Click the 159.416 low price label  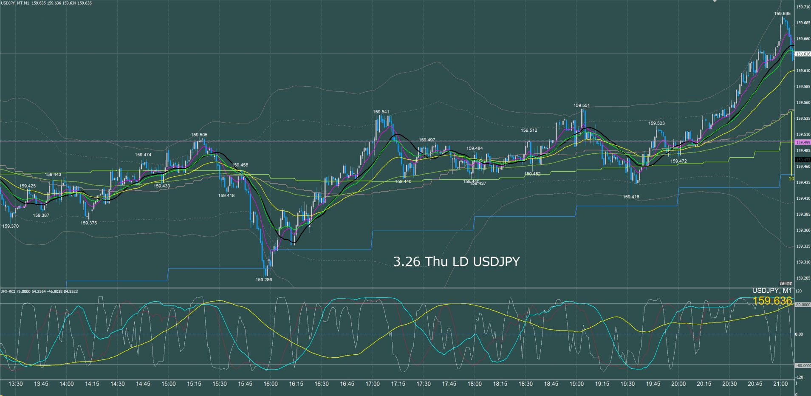click(631, 197)
